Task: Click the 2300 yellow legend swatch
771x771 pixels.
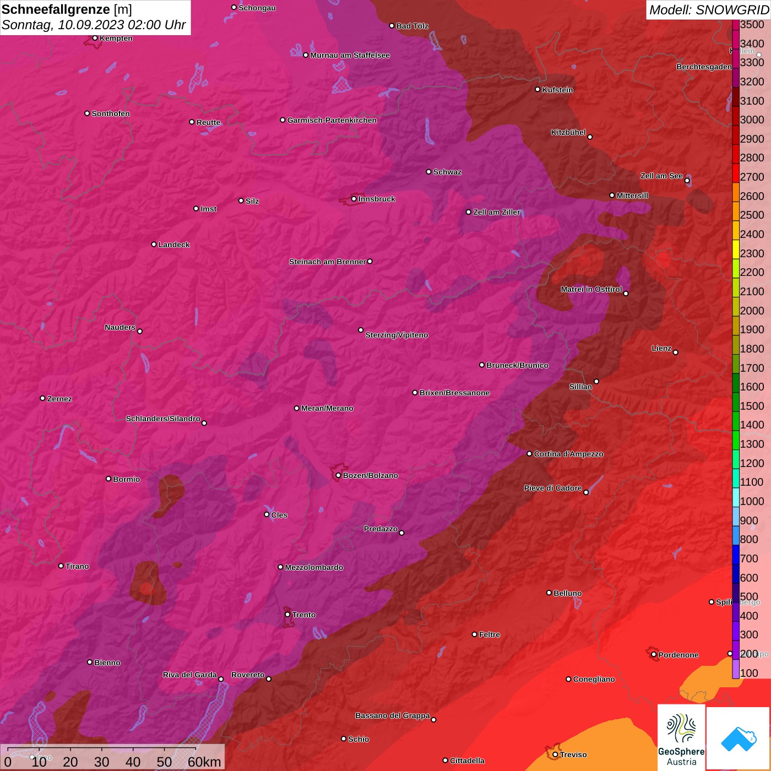Action: 735,249
